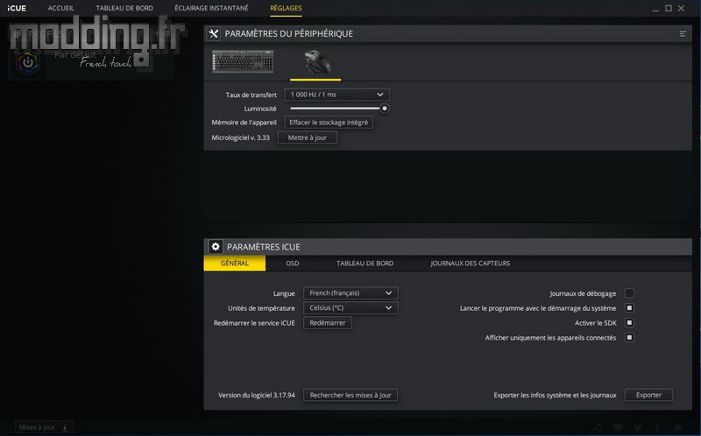701x436 pixels.
Task: Select the keyboard device thumbnail
Action: click(x=243, y=61)
